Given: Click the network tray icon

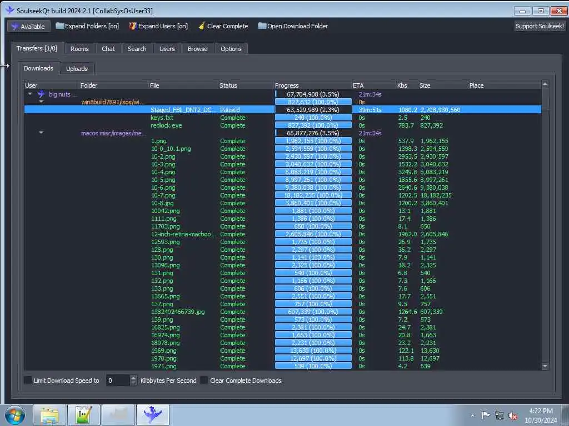Looking at the screenshot, I should (500, 416).
